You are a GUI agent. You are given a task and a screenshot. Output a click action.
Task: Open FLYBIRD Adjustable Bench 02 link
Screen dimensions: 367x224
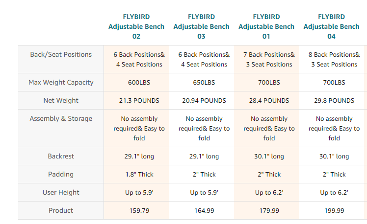[136, 26]
